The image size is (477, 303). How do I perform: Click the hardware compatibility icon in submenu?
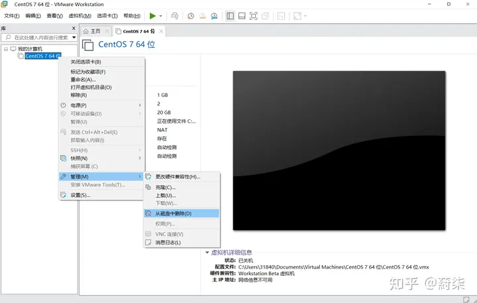coord(148,177)
